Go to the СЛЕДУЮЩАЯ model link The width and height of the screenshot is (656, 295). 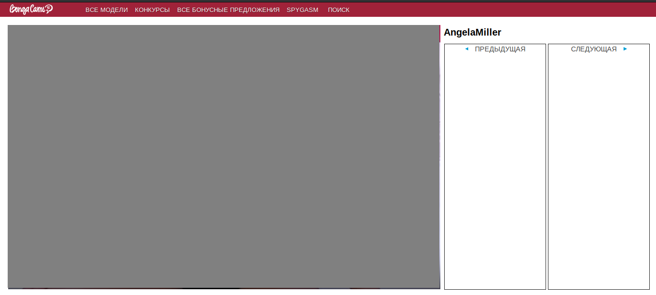594,49
